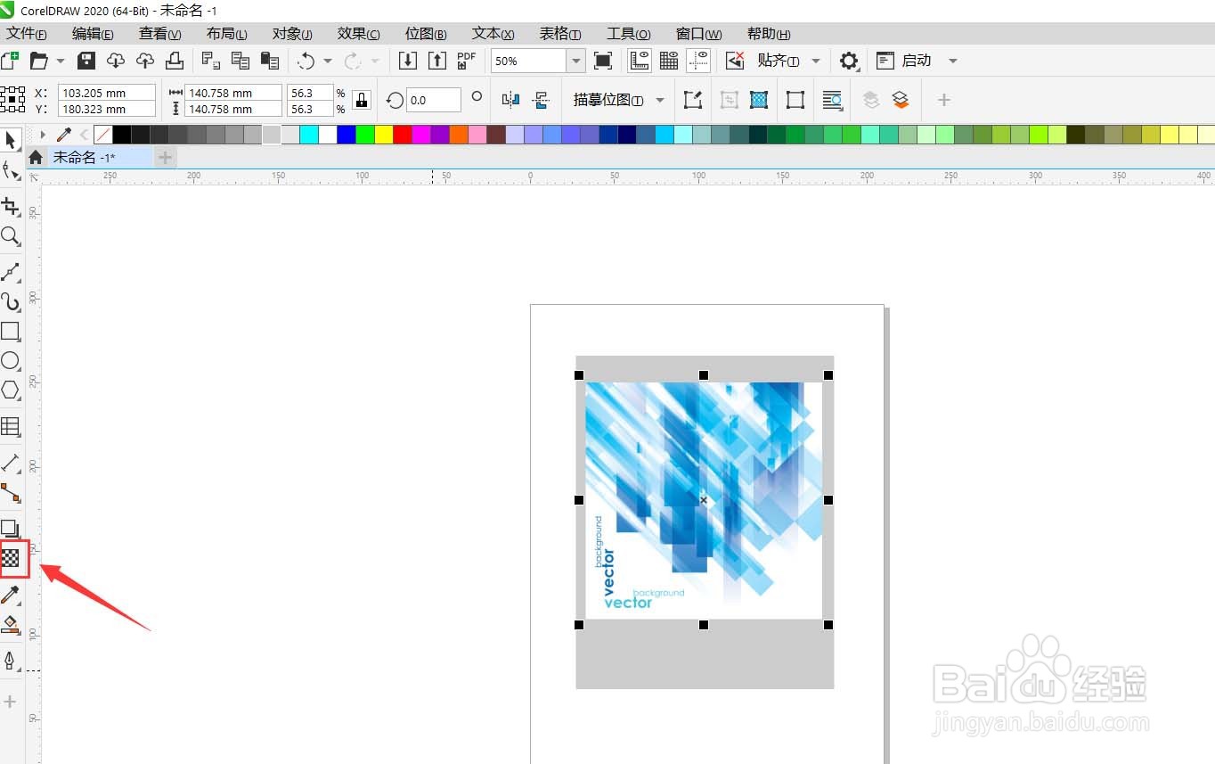
Task: Go to the Welcome home tab
Action: pos(36,158)
